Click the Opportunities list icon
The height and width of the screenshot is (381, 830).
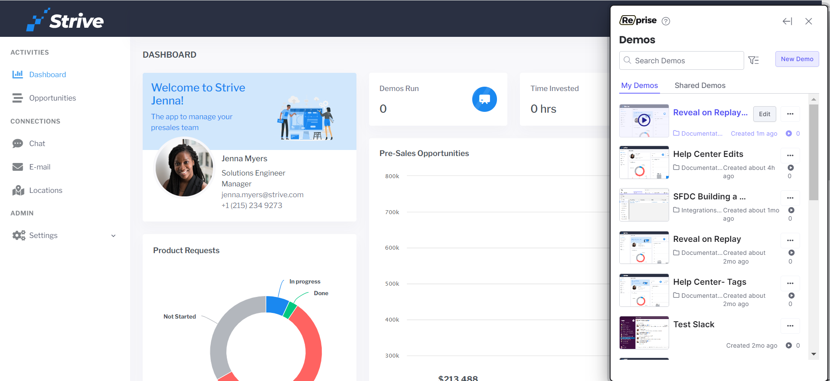(x=18, y=98)
